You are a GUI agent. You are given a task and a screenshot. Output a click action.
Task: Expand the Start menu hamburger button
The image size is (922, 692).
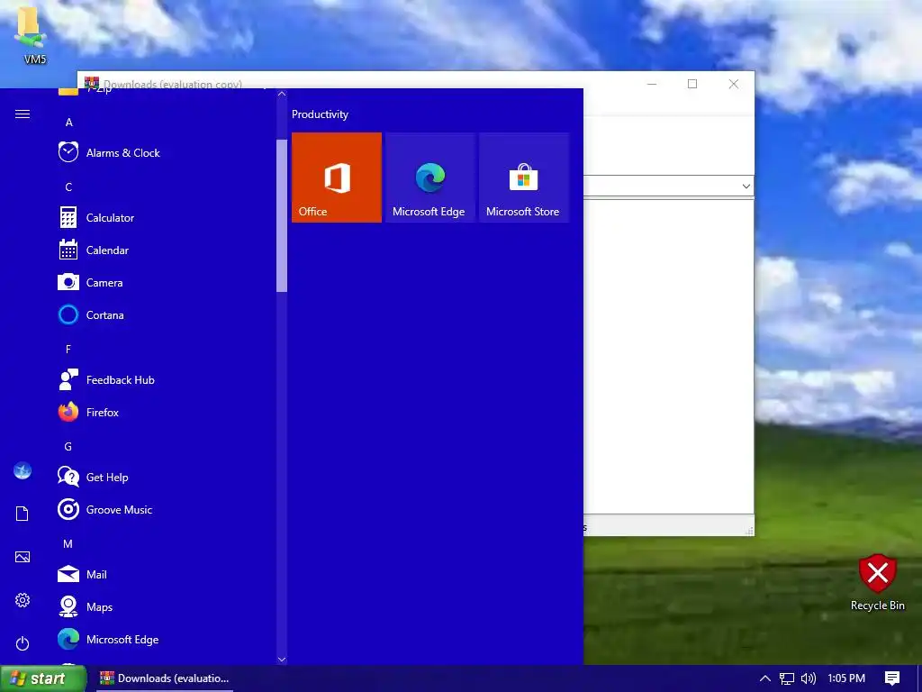pos(23,114)
